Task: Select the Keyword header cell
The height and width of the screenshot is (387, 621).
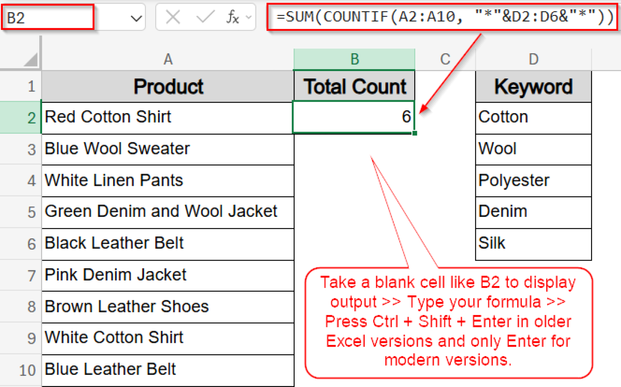Action: [x=533, y=86]
